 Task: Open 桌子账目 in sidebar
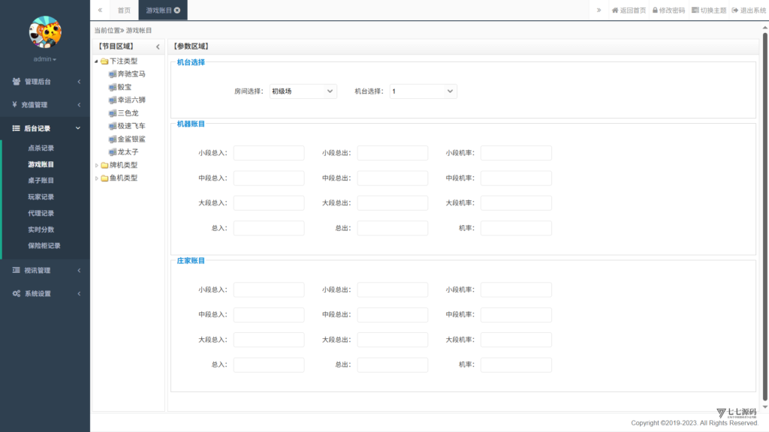coord(41,180)
